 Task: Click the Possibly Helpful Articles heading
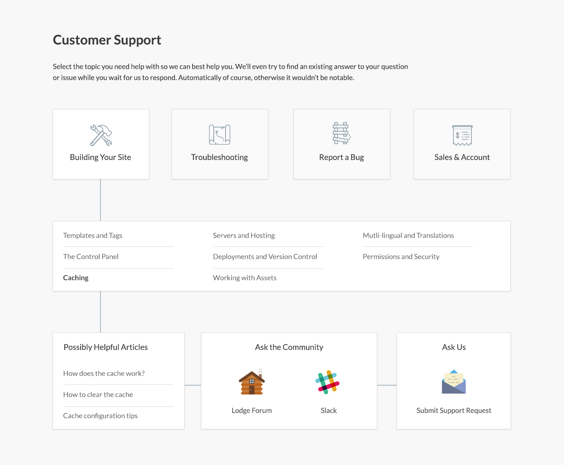[106, 347]
